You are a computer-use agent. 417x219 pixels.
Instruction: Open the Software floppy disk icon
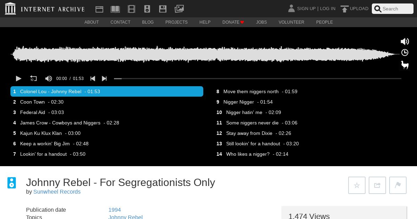point(163,9)
